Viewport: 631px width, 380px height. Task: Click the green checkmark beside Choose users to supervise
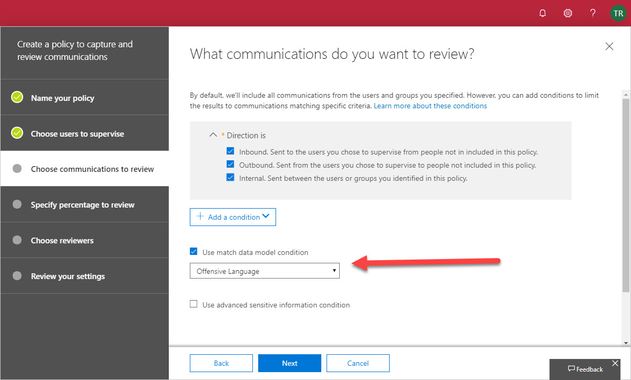pyautogui.click(x=17, y=133)
